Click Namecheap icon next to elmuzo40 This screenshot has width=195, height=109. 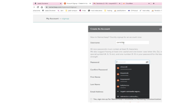coord(118,68)
